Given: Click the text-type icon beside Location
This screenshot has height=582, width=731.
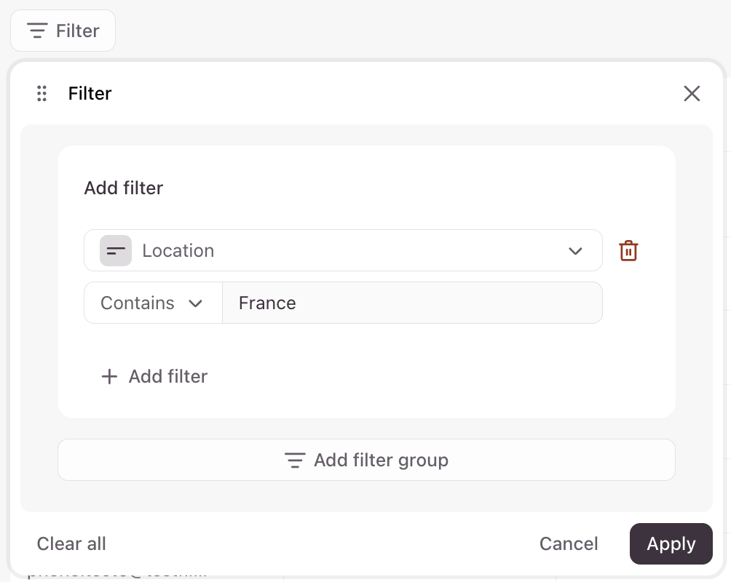Looking at the screenshot, I should click(116, 251).
